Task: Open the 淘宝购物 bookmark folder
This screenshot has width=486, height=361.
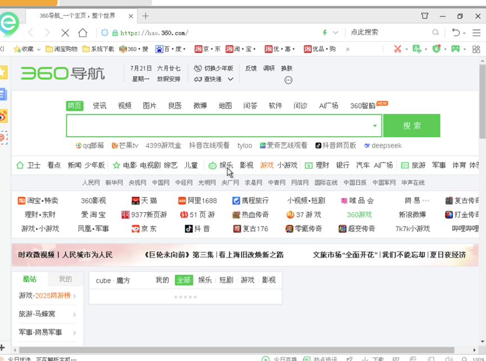Action: point(61,49)
